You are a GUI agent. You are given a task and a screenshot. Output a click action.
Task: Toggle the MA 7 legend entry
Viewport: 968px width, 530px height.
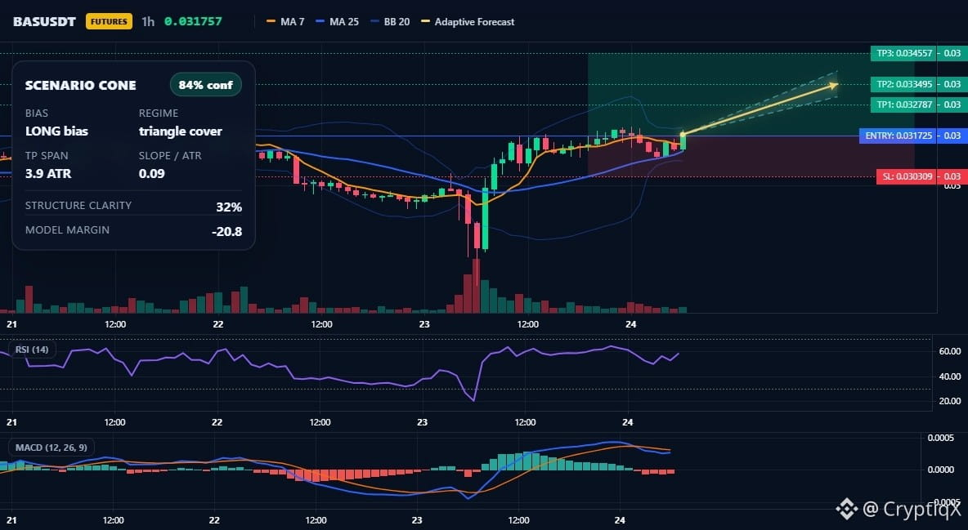click(285, 21)
